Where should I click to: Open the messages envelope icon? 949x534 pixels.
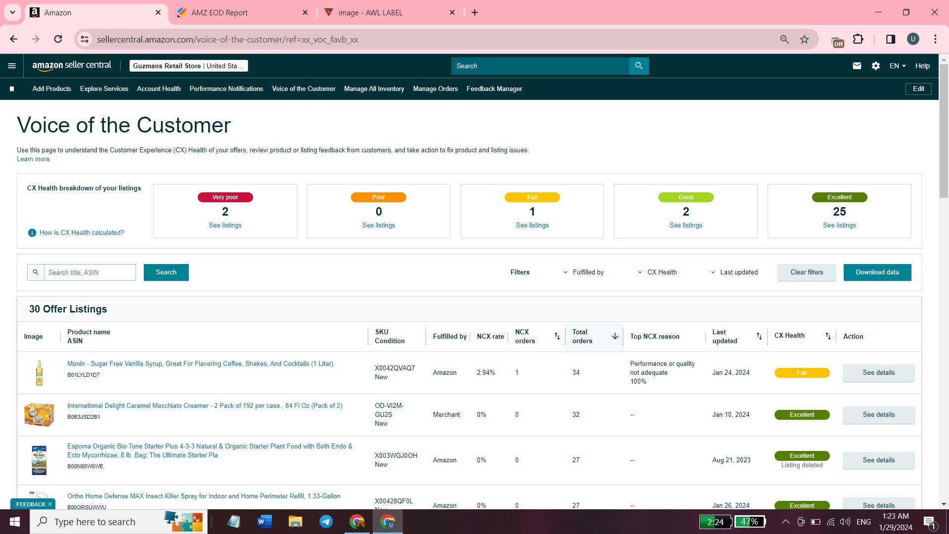pos(857,66)
